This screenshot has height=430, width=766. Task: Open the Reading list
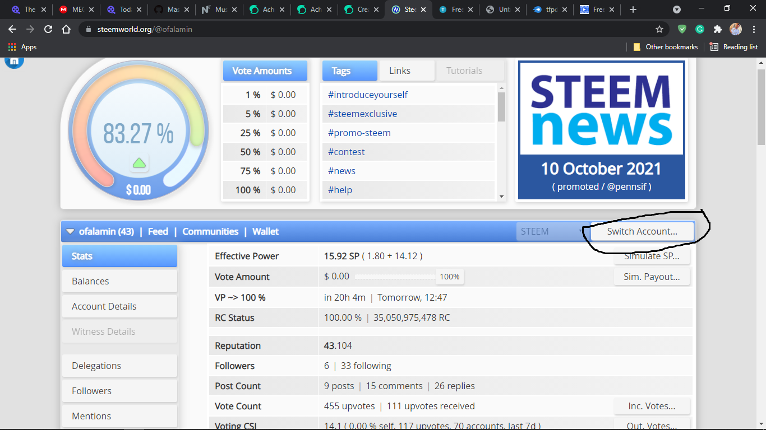(x=734, y=47)
